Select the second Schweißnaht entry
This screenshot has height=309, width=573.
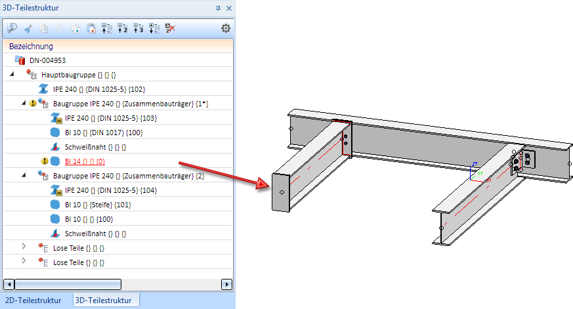coord(95,234)
